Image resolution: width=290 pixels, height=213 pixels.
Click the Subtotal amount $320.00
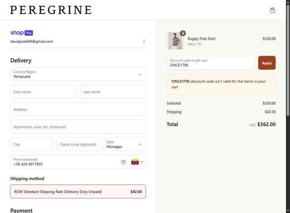(x=269, y=103)
